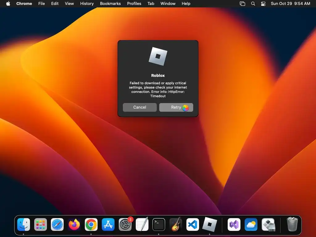Open Google Chrome from the Dock
Viewport: 316px width, 237px height.
click(x=91, y=224)
